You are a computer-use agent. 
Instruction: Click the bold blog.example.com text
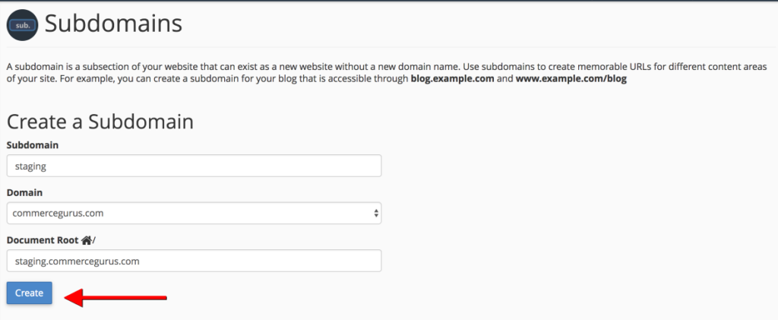[x=452, y=79]
